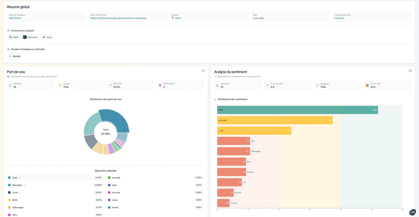The height and width of the screenshot is (217, 419).
Task: Click the heart icon on Meilleure card
Action: click(x=317, y=85)
